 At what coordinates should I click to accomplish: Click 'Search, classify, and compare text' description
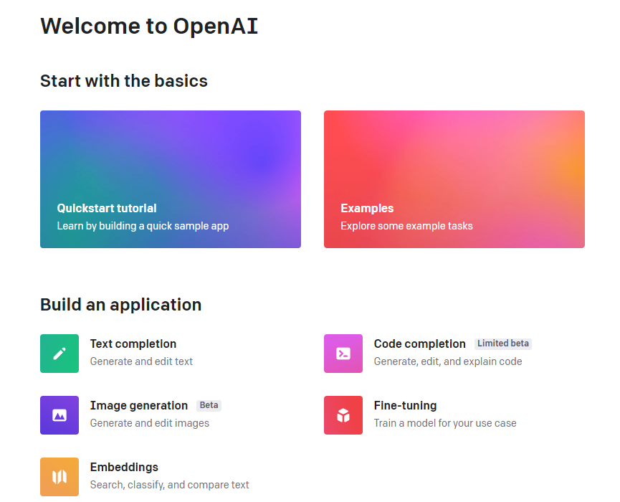click(x=169, y=485)
